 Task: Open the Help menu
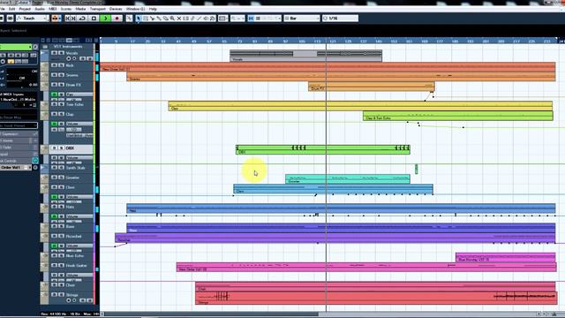click(153, 9)
